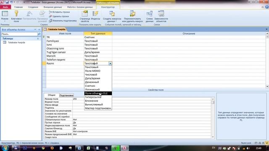Click the save icon in the quick access toolbar

tap(7, 2)
